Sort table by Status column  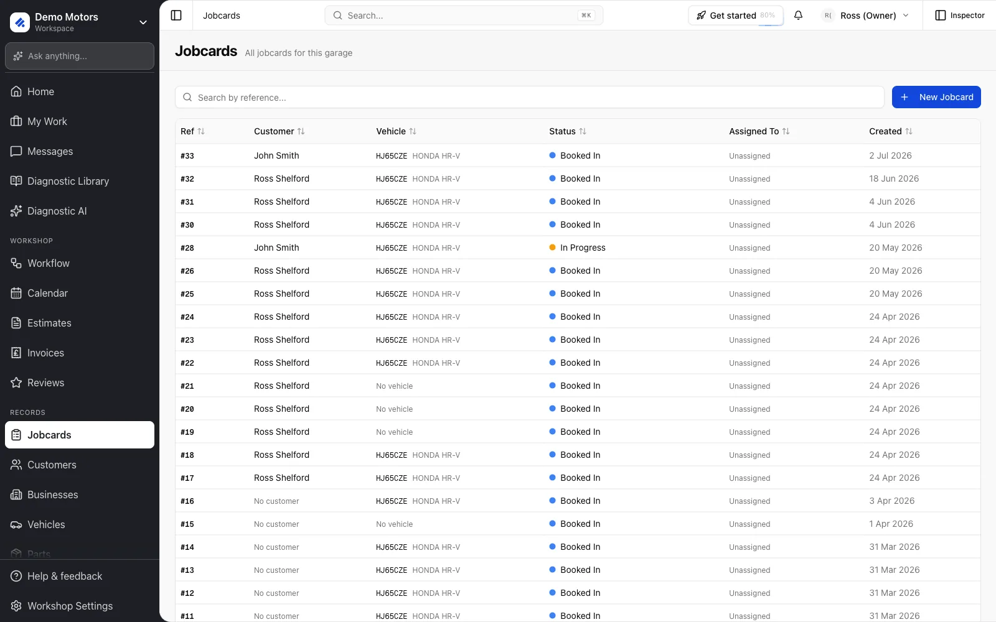click(x=568, y=131)
